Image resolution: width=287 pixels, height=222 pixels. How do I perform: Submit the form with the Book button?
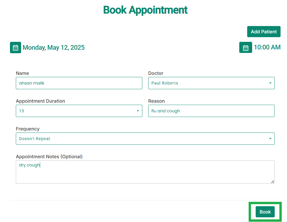(265, 212)
